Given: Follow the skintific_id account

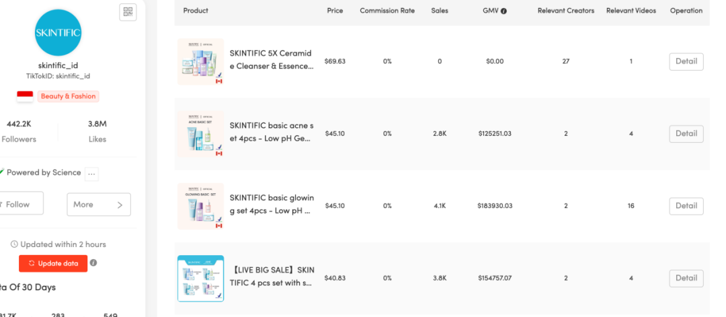Looking at the screenshot, I should click(x=20, y=205).
